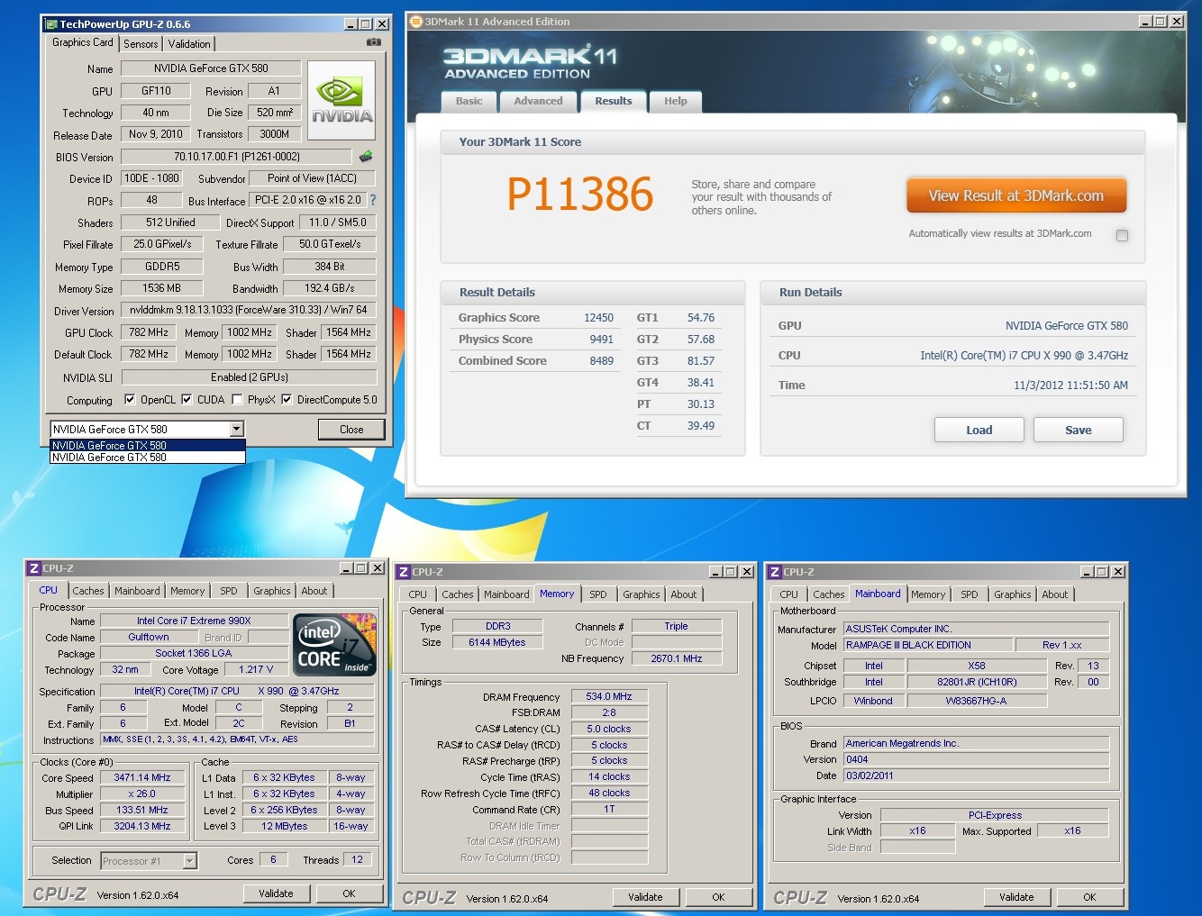This screenshot has width=1202, height=916.
Task: Click OK in the CPU-Z CPU window
Action: [349, 893]
